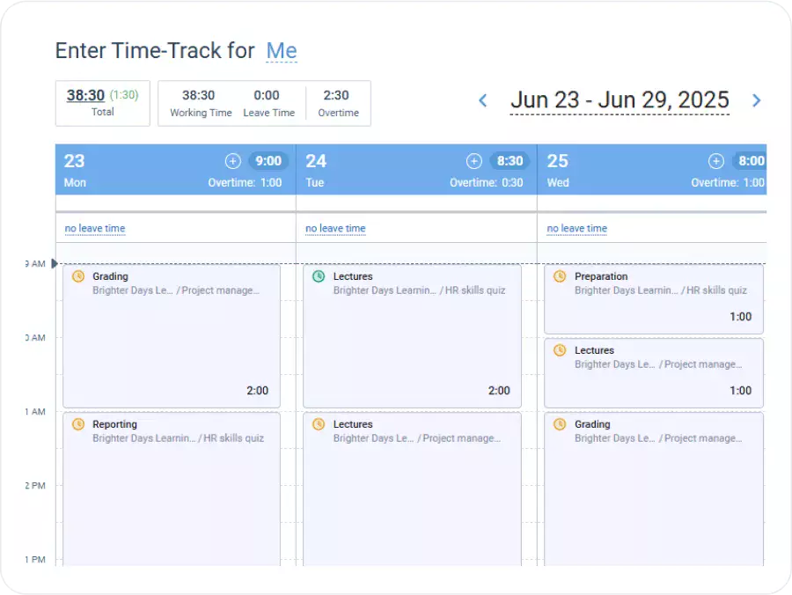
Task: Click the underlined 38:30 Total value
Action: 84,94
